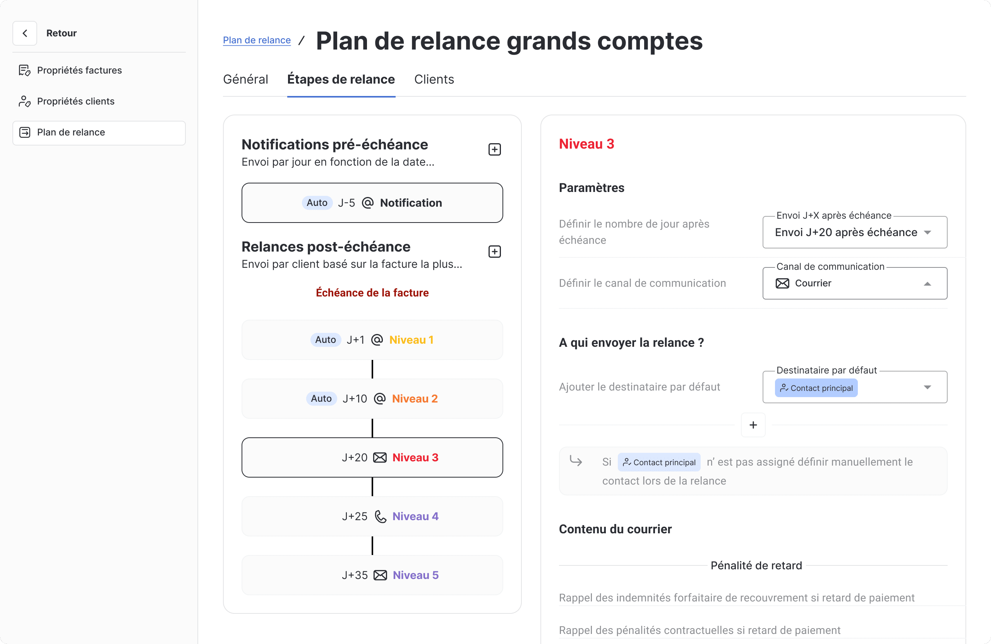Click the Contact principal tag in recipient field

pos(816,388)
